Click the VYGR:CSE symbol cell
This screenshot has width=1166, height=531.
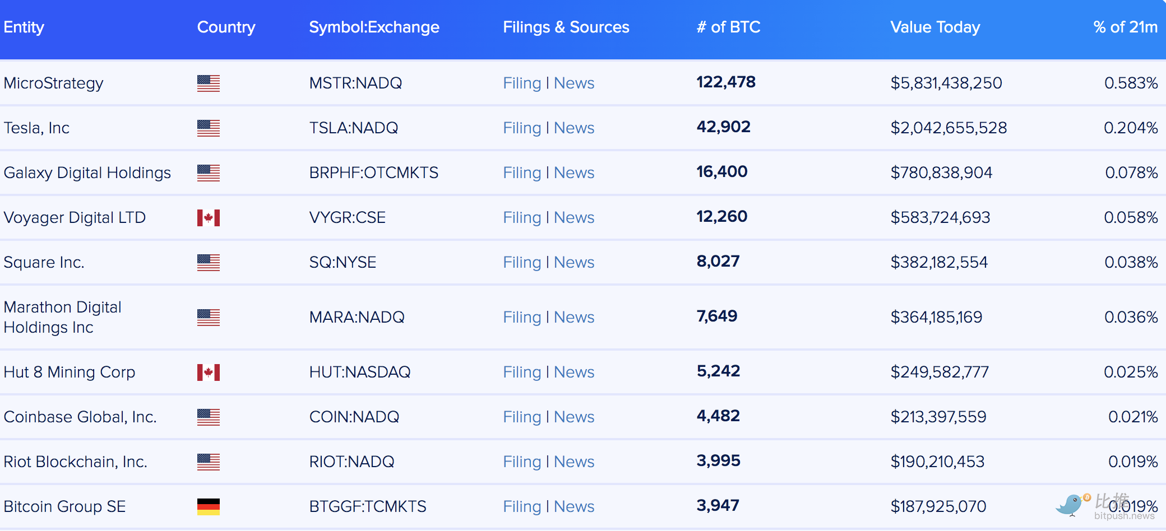point(348,217)
